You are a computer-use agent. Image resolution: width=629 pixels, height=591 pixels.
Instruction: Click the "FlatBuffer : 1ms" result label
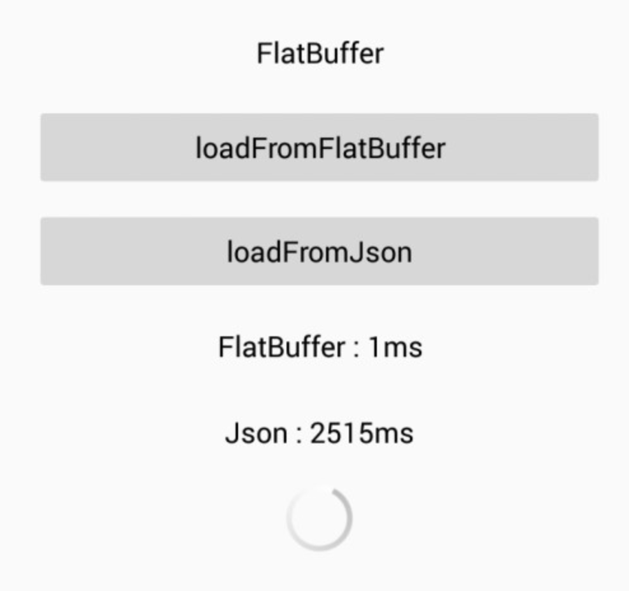[320, 347]
